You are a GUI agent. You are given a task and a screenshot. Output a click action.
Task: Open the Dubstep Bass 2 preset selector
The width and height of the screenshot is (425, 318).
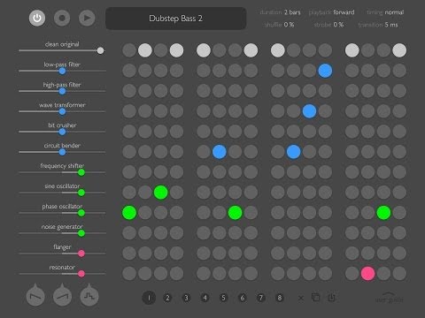[x=176, y=19]
